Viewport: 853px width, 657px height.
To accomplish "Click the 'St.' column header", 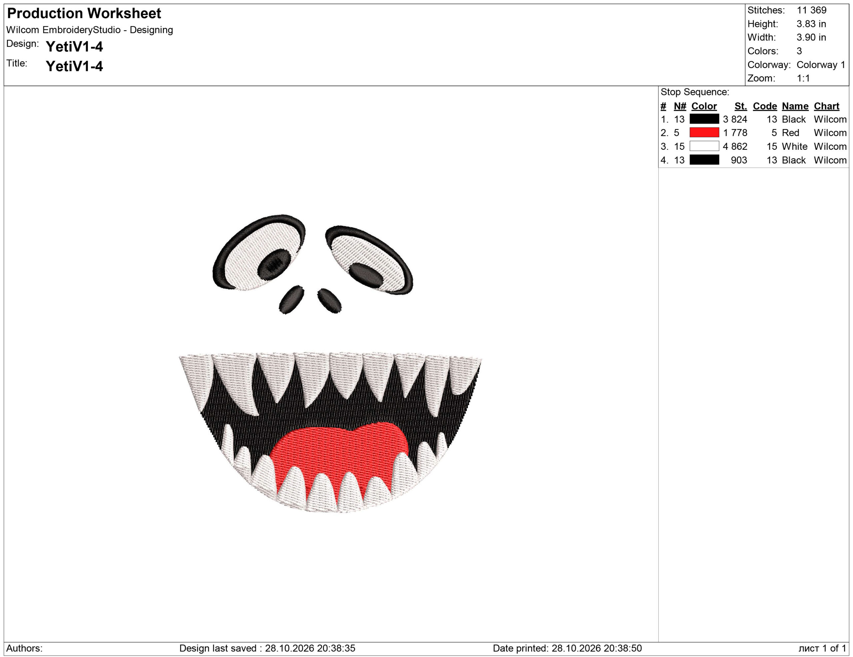I will point(740,106).
